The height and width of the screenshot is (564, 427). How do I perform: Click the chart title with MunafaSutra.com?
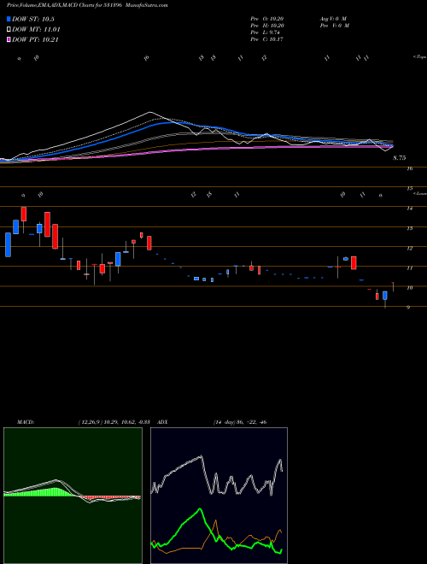[x=87, y=5]
